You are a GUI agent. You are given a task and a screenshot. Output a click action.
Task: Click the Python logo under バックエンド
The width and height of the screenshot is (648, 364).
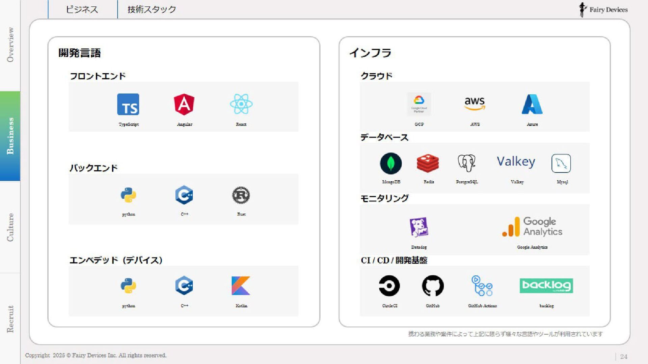point(128,195)
